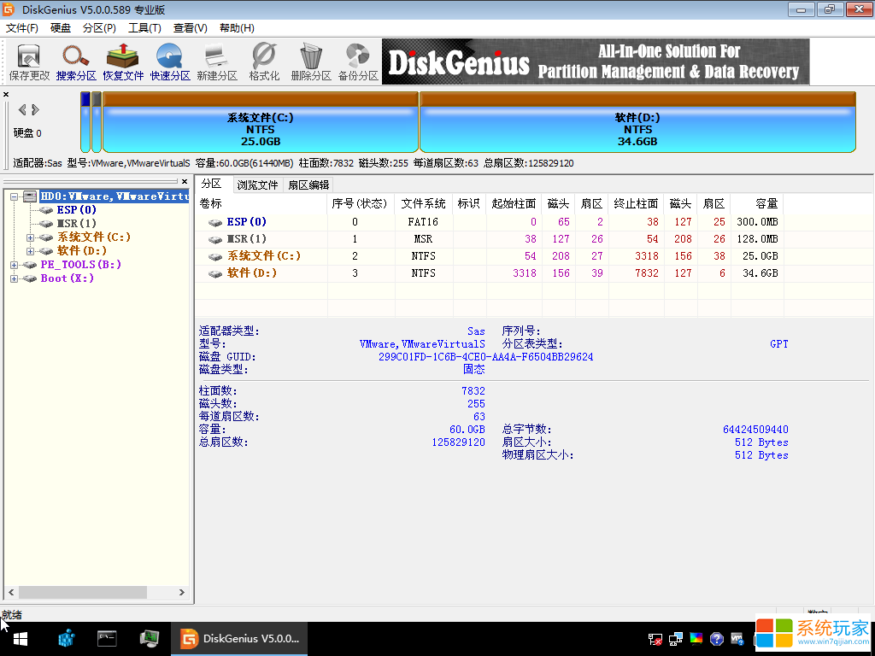Select the small ESP block in the disk map
Screen dimensions: 875x656
[85, 122]
